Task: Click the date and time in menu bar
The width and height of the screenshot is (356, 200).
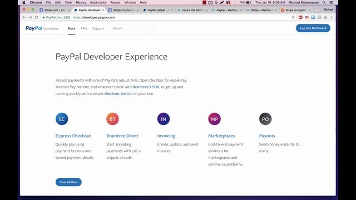Action: (x=270, y=2)
